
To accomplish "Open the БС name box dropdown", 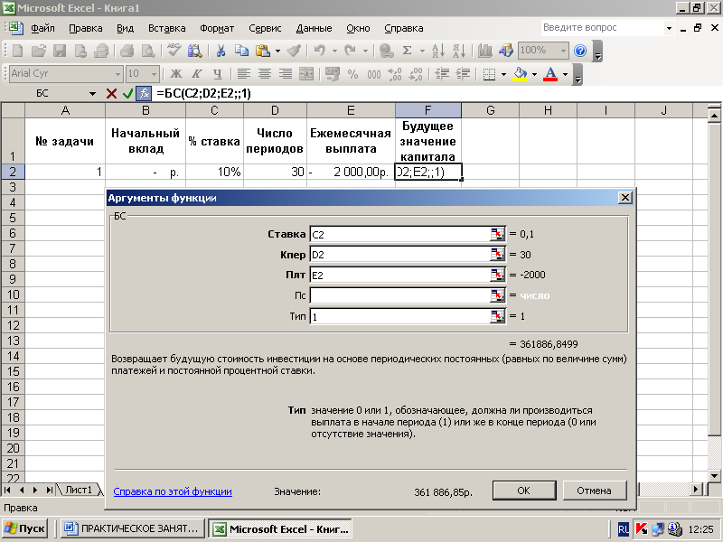I will (x=93, y=94).
